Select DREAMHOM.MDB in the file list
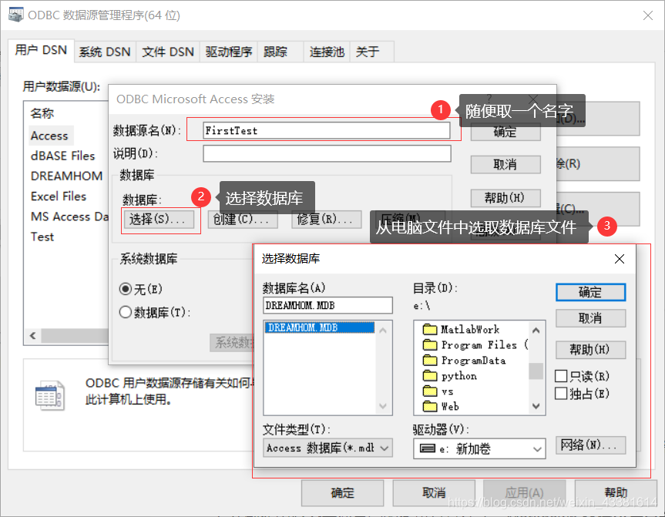Image resolution: width=665 pixels, height=517 pixels. 320,327
